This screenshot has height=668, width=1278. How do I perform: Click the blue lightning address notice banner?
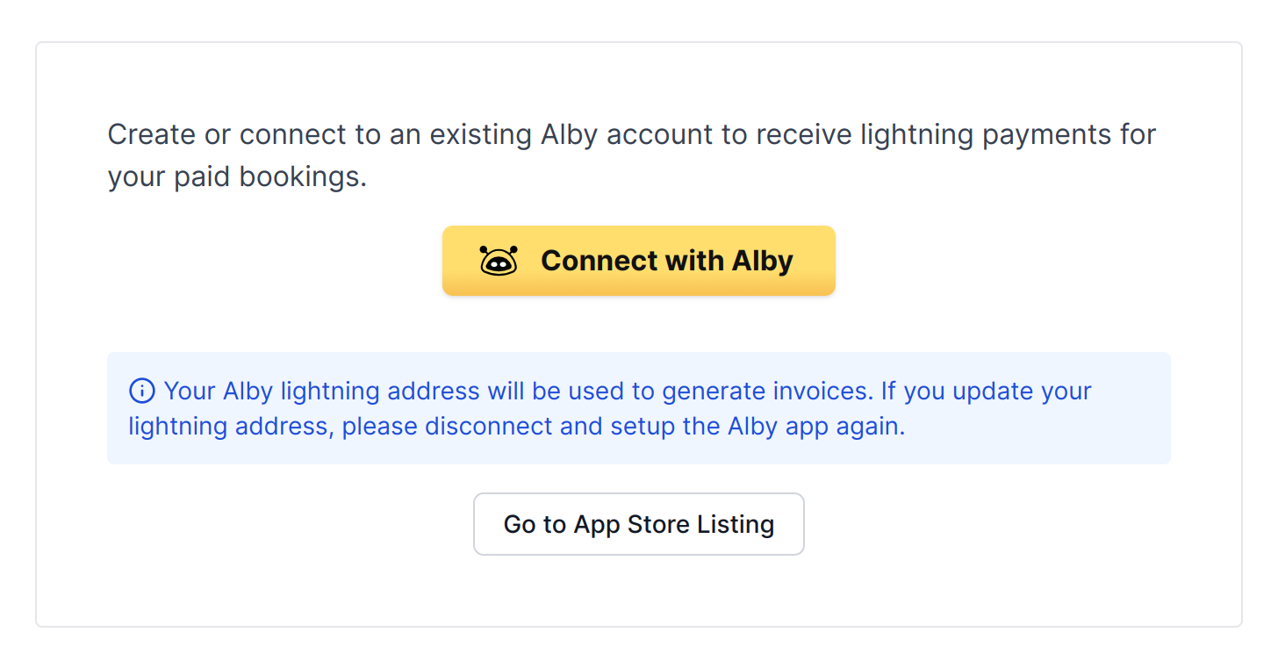click(x=638, y=408)
